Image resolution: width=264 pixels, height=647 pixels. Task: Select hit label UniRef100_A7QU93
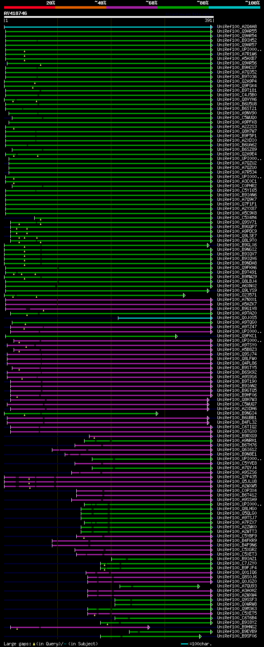click(x=237, y=586)
